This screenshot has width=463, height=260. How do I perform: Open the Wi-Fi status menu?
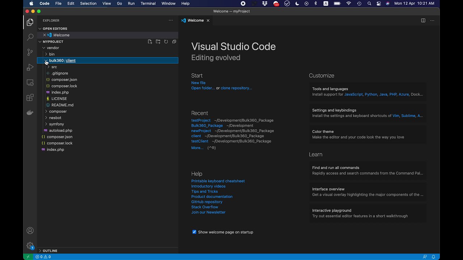[349, 4]
